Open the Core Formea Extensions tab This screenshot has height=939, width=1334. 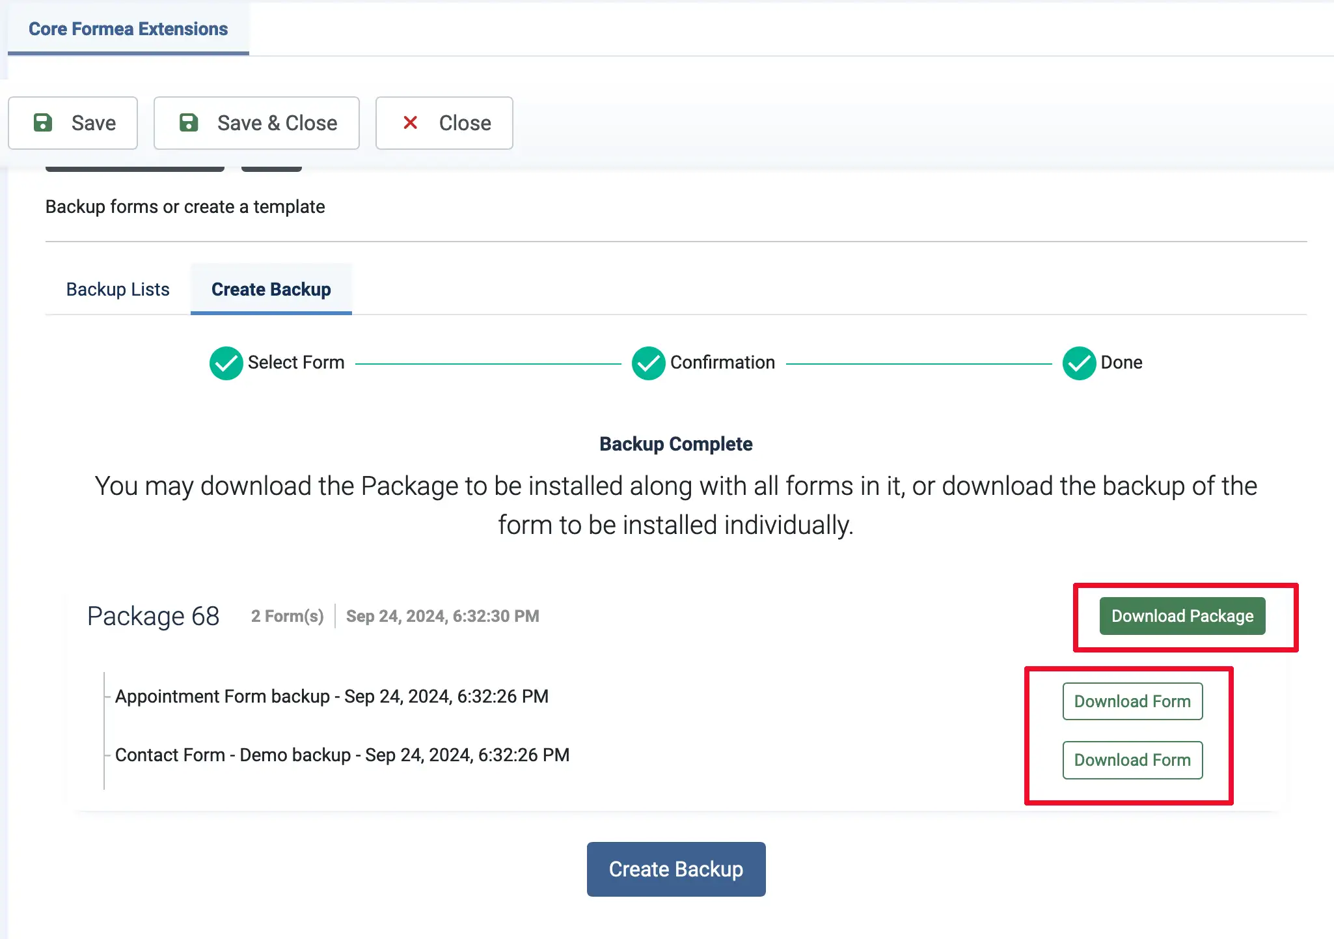[128, 29]
